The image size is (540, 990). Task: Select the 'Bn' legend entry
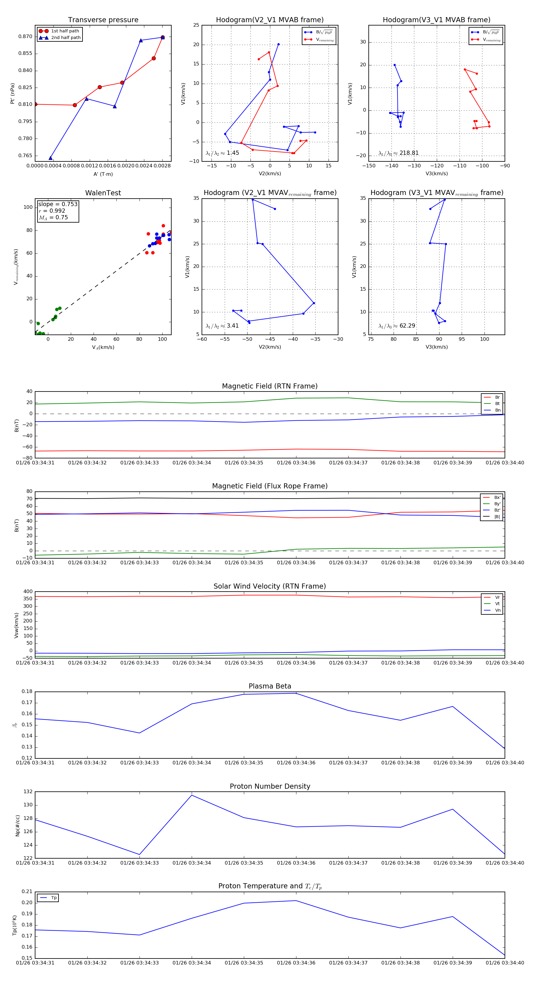[492, 410]
